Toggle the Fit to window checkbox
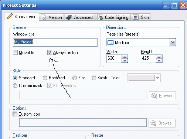Image resolution: width=187 pixels, height=139 pixels. 50,86
